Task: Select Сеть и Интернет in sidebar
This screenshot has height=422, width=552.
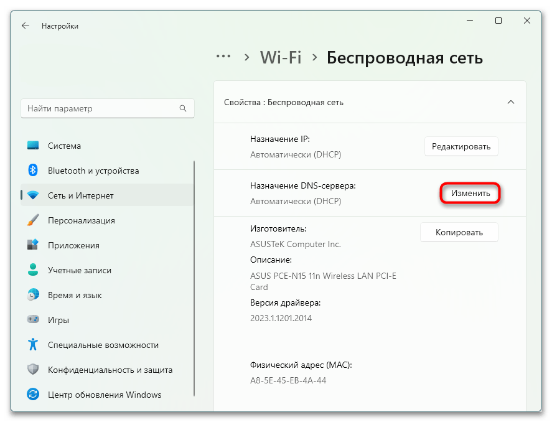Action: pyautogui.click(x=107, y=195)
